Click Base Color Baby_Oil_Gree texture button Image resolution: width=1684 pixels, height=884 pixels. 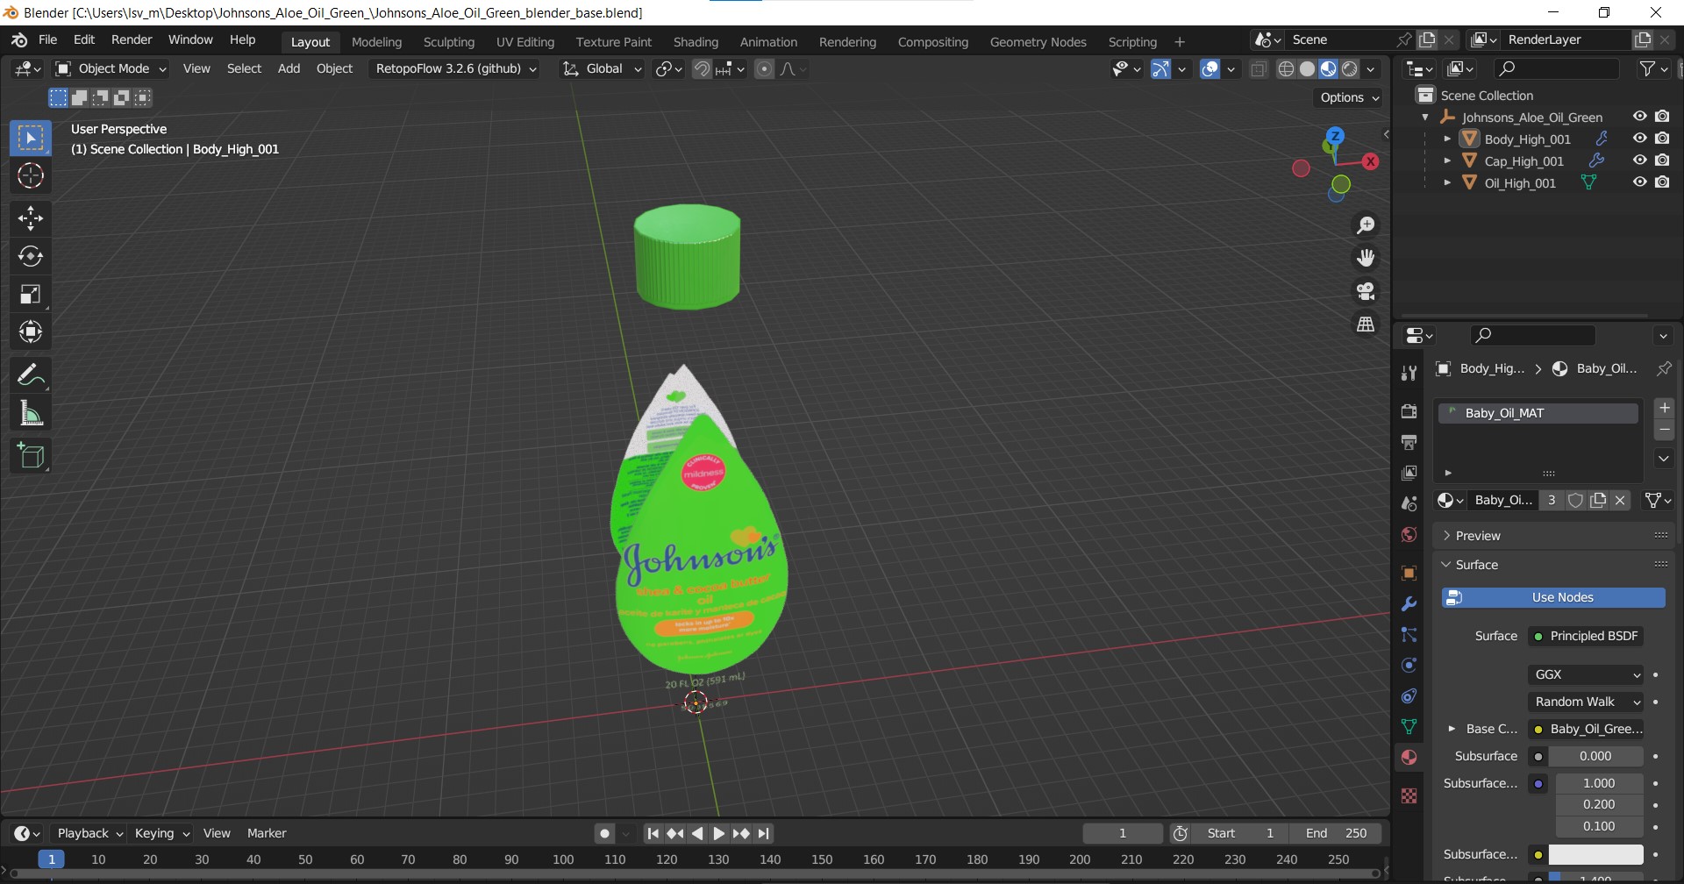(x=1586, y=729)
